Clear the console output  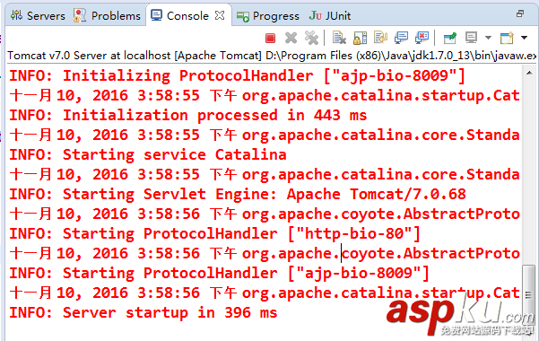pyautogui.click(x=339, y=38)
